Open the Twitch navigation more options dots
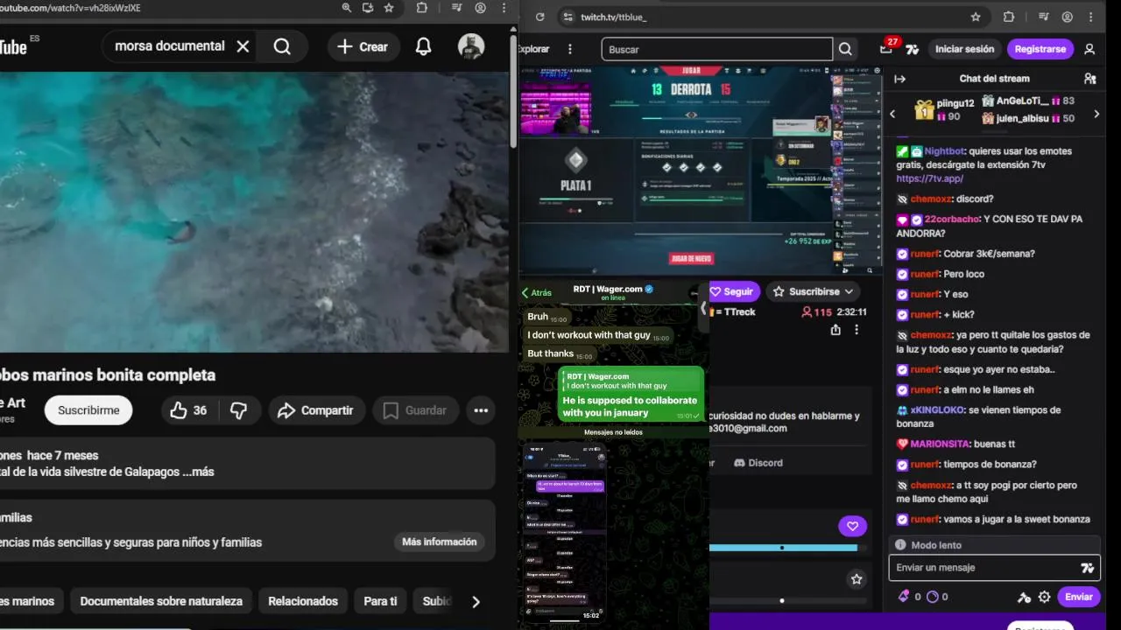Screen dimensions: 1121x630 tap(570, 49)
